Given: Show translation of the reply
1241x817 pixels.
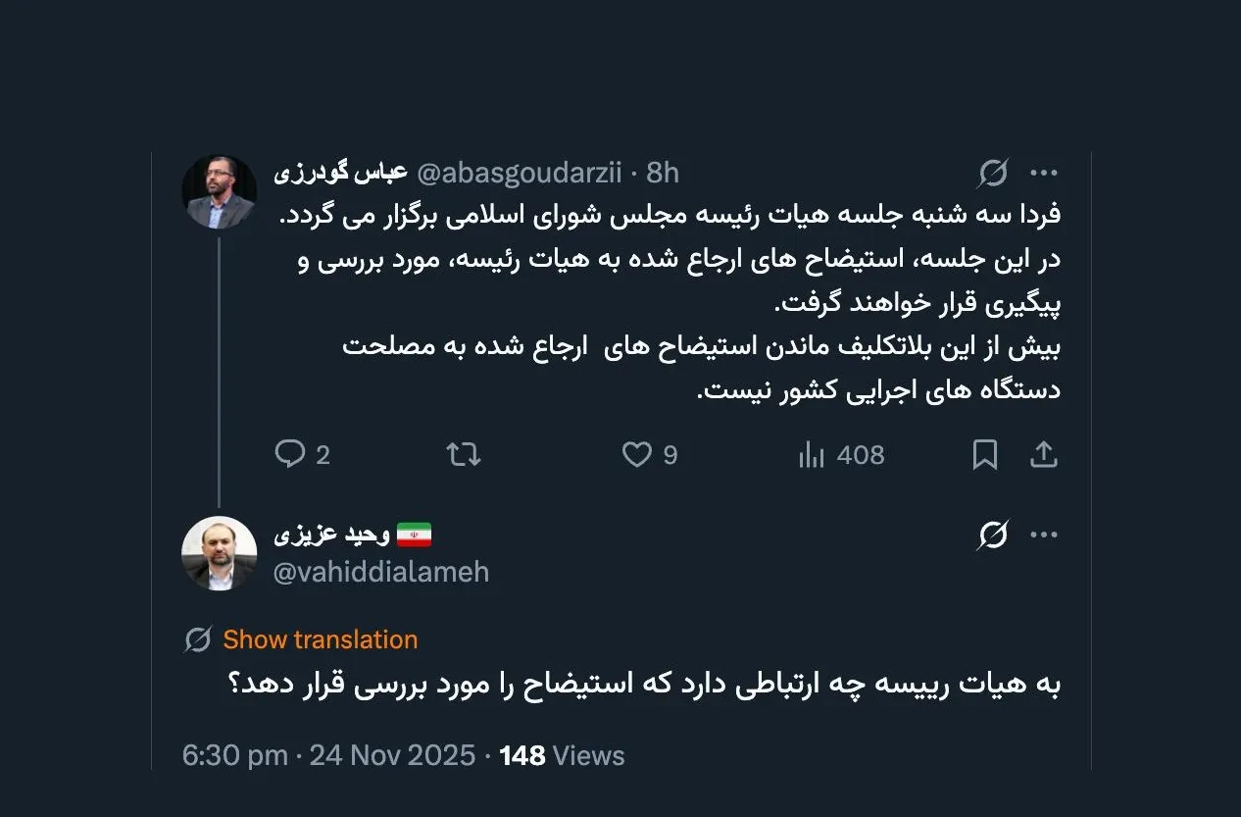Looking at the screenshot, I should [x=320, y=638].
